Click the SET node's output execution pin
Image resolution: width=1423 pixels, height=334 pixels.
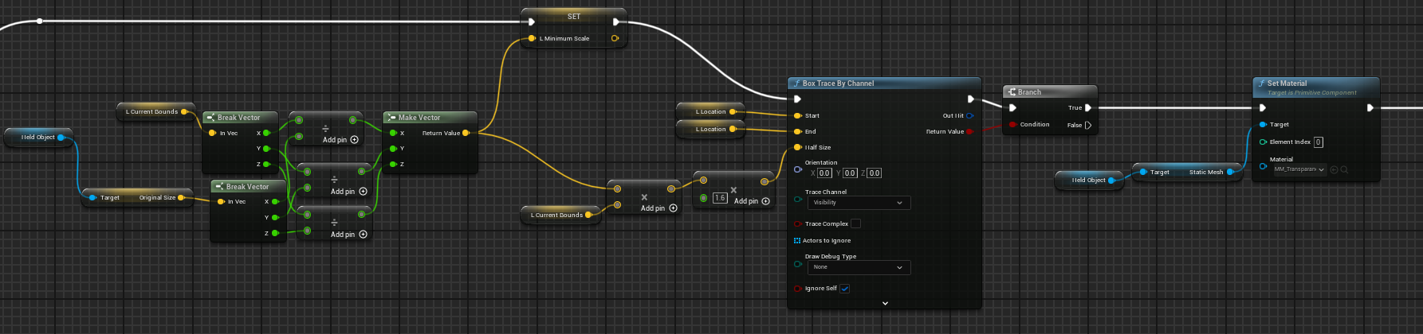[615, 21]
